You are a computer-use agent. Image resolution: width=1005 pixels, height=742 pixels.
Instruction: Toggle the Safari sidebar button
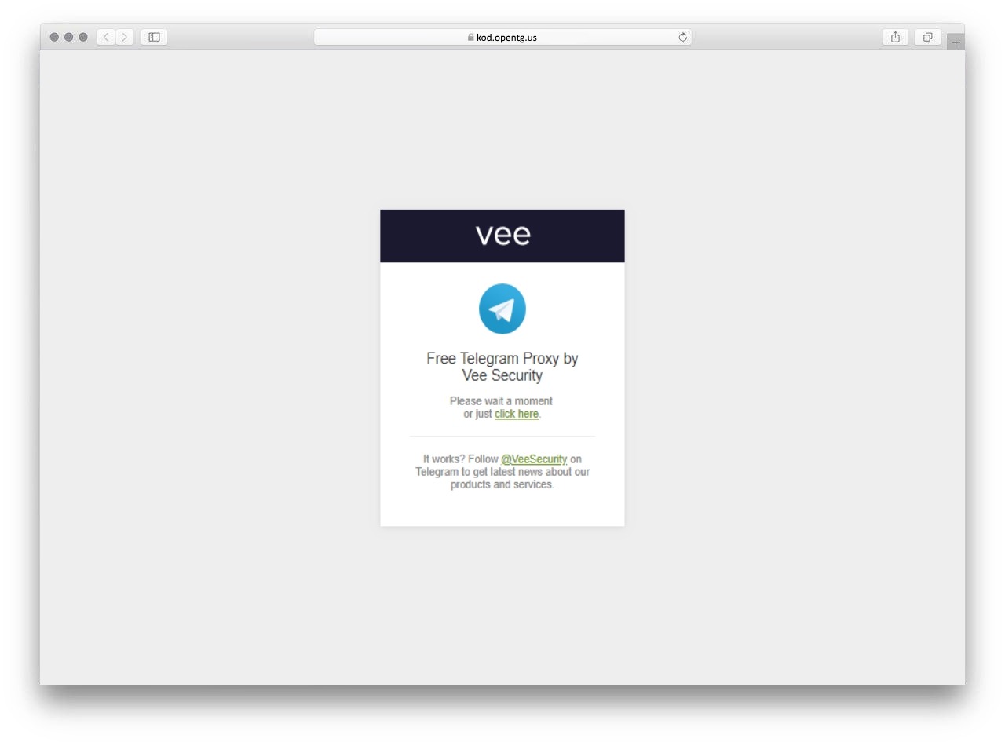154,37
